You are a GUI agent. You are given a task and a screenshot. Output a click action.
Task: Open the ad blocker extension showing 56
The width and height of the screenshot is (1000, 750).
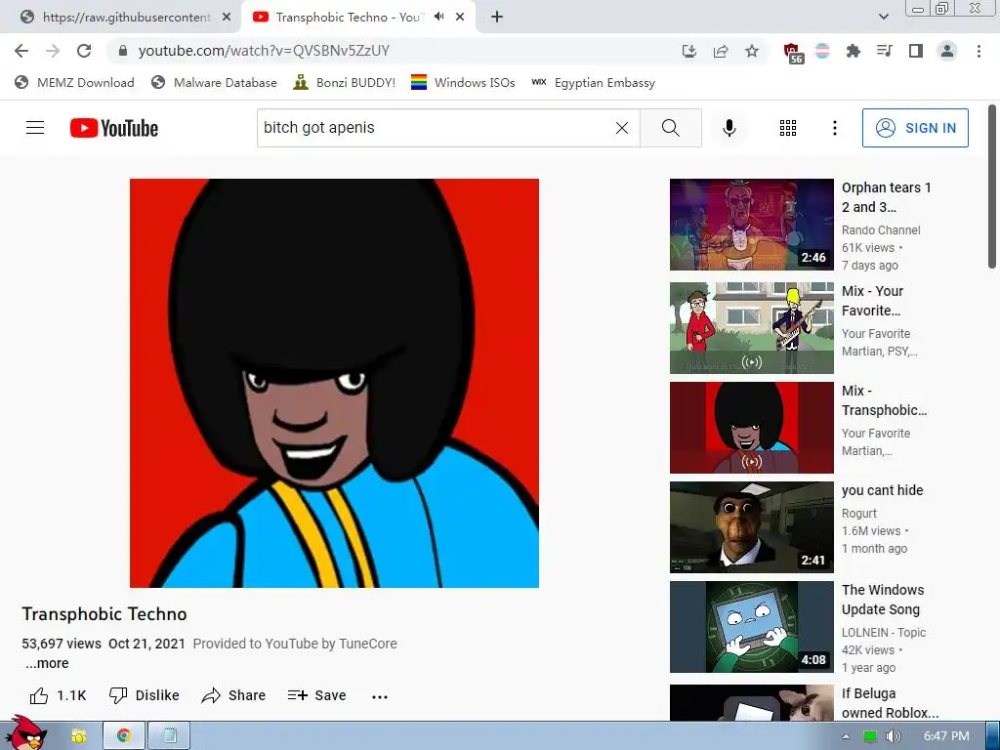[x=793, y=53]
